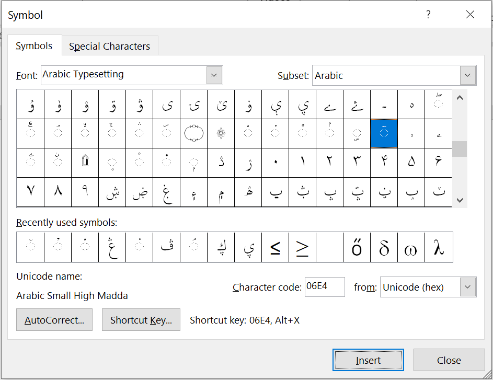493x380 pixels.
Task: Select the End of Ayah oval symbol
Action: (x=193, y=133)
